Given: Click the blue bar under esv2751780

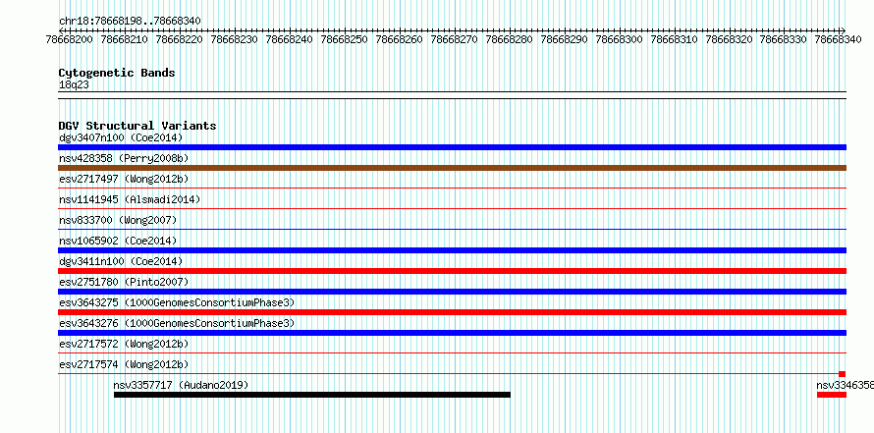Looking at the screenshot, I should pyautogui.click(x=452, y=292).
